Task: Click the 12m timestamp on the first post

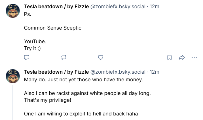Action: tap(155, 6)
